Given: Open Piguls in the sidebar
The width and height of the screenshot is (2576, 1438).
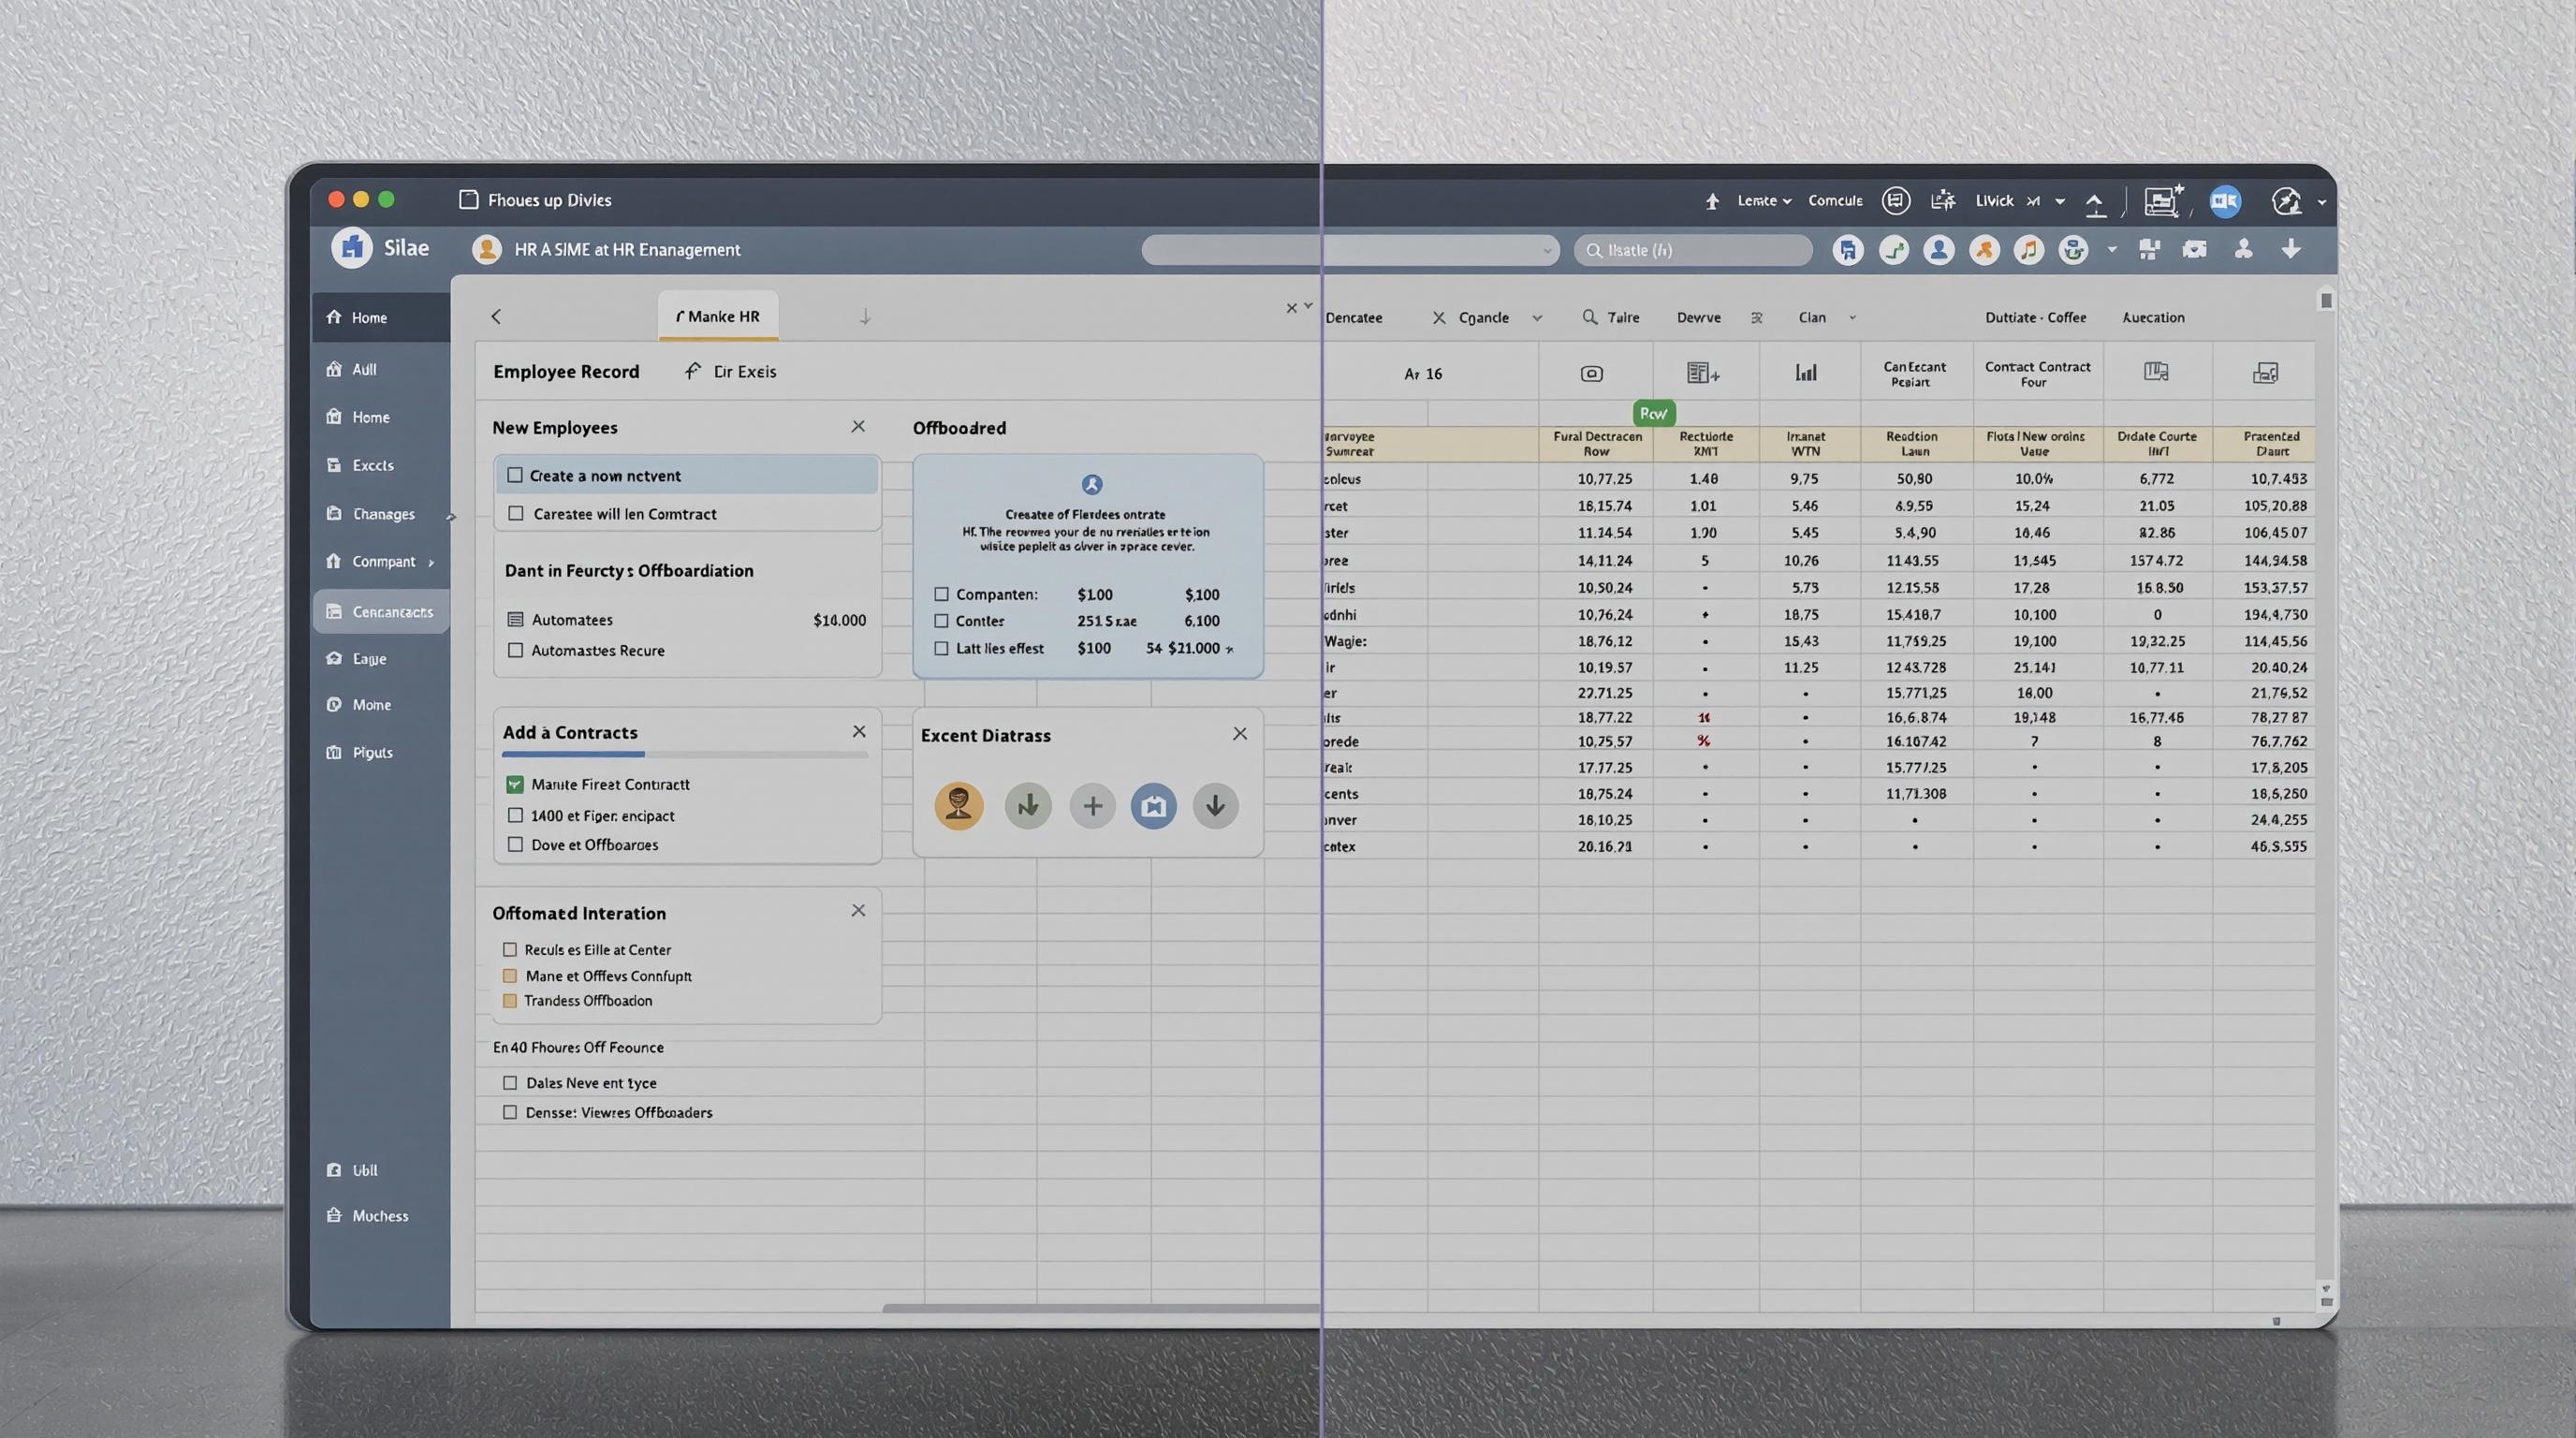Looking at the screenshot, I should click(x=359, y=752).
